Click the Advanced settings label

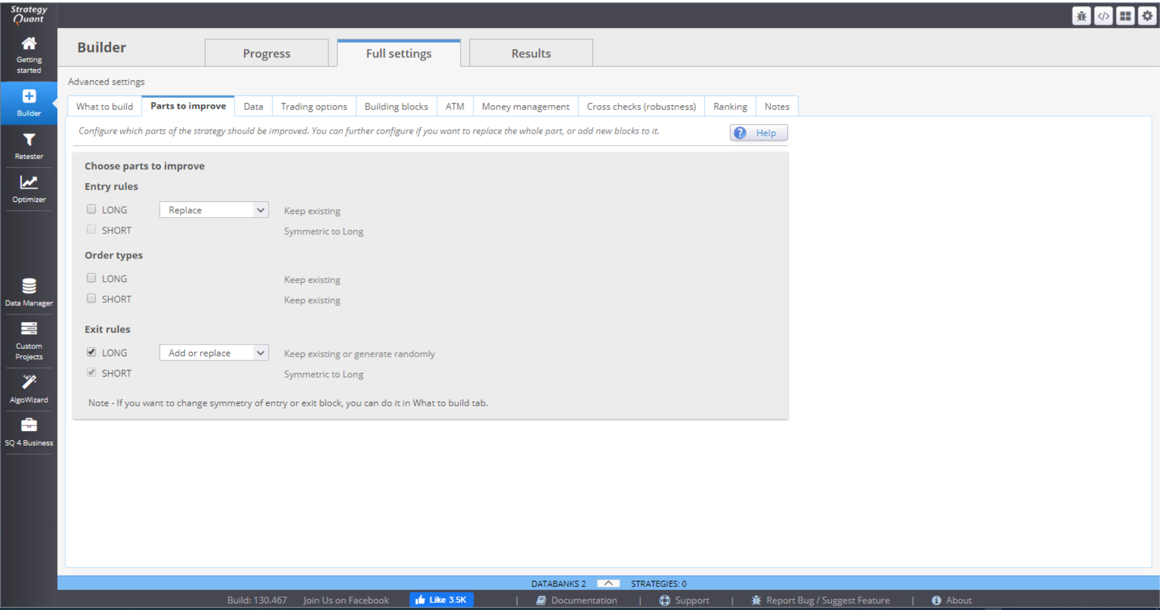pos(106,82)
